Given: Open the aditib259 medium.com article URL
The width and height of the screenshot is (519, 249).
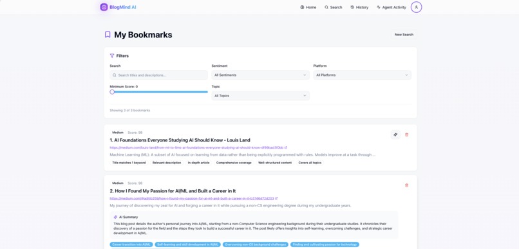Looking at the screenshot, I should click(192, 198).
